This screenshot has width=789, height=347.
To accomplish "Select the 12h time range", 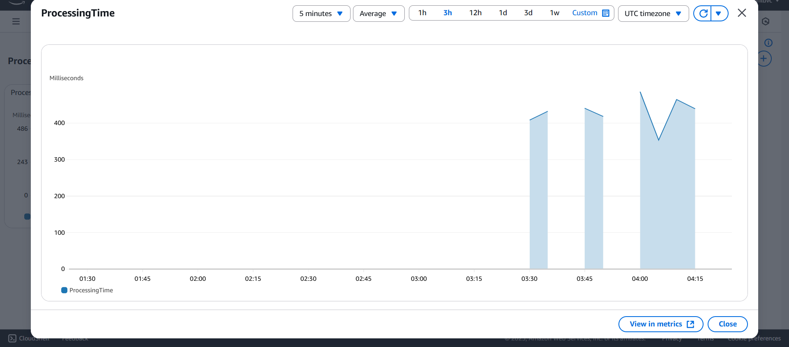I will pos(475,13).
